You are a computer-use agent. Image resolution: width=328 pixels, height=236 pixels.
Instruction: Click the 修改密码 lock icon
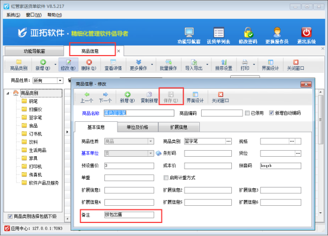248,33
